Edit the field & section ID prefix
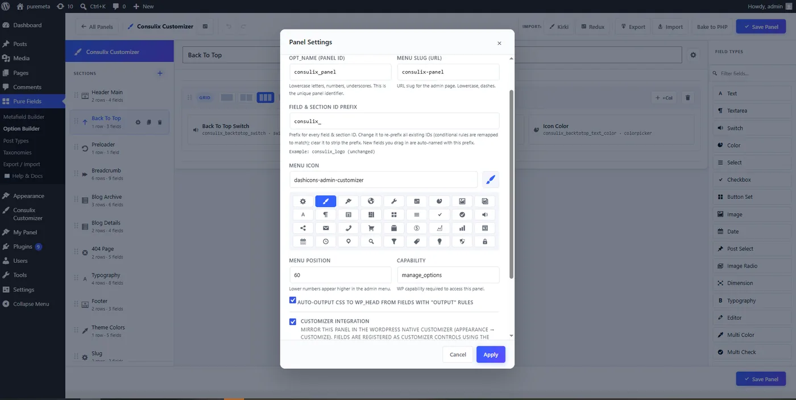This screenshot has height=400, width=796. 394,121
